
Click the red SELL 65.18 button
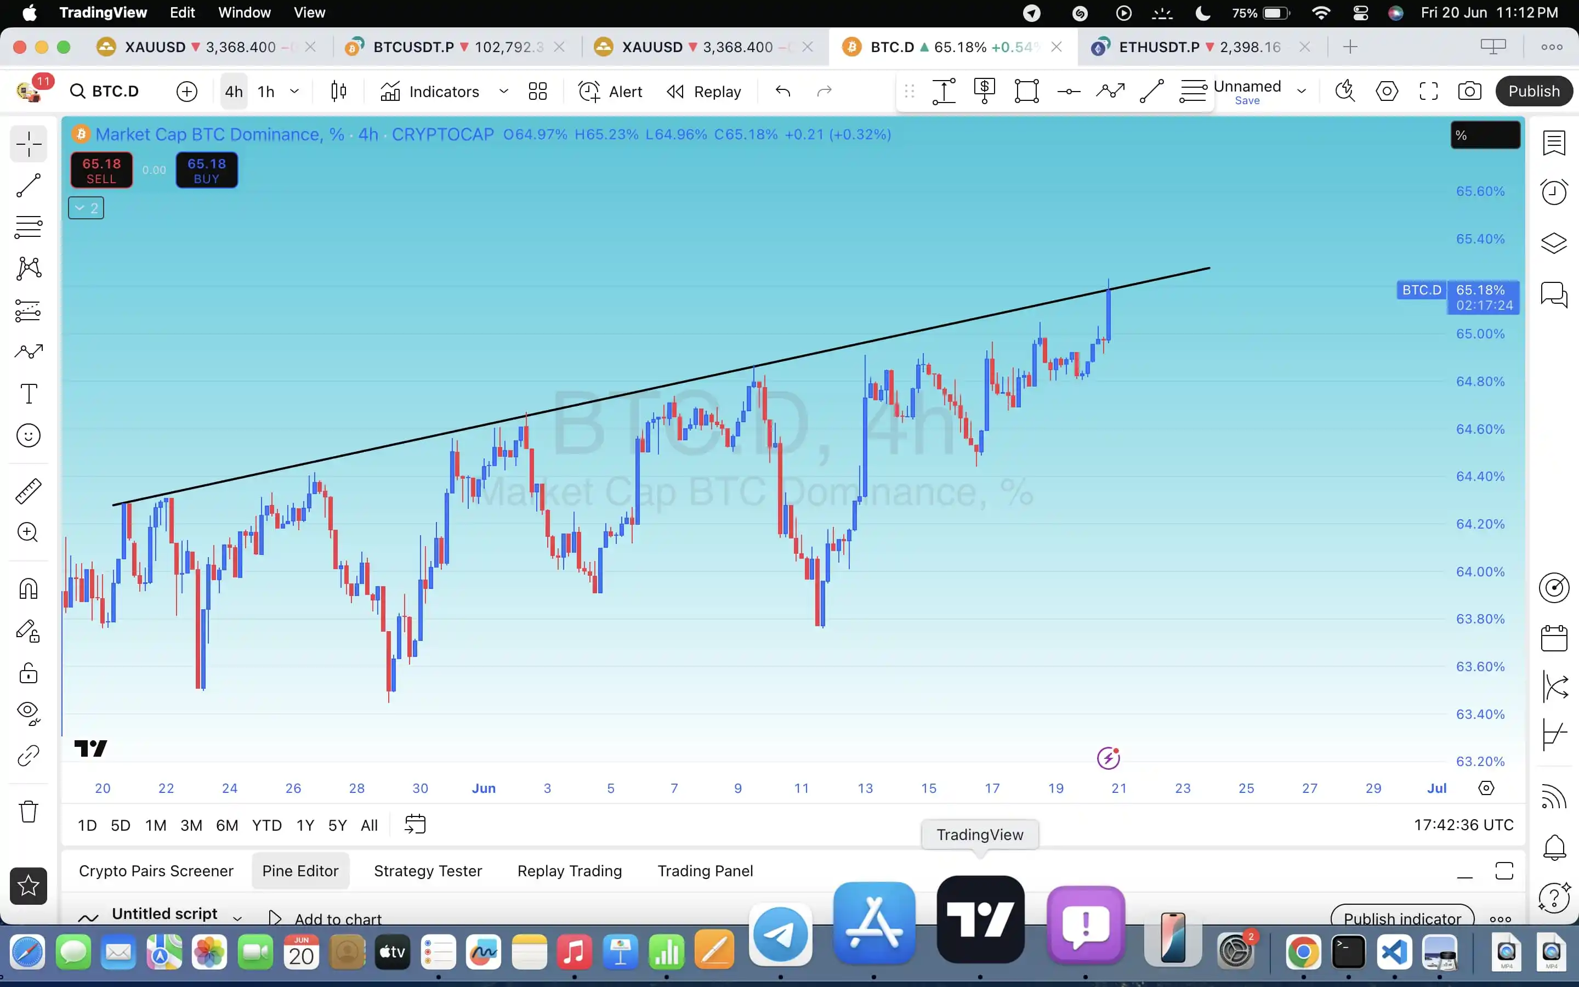[101, 171]
